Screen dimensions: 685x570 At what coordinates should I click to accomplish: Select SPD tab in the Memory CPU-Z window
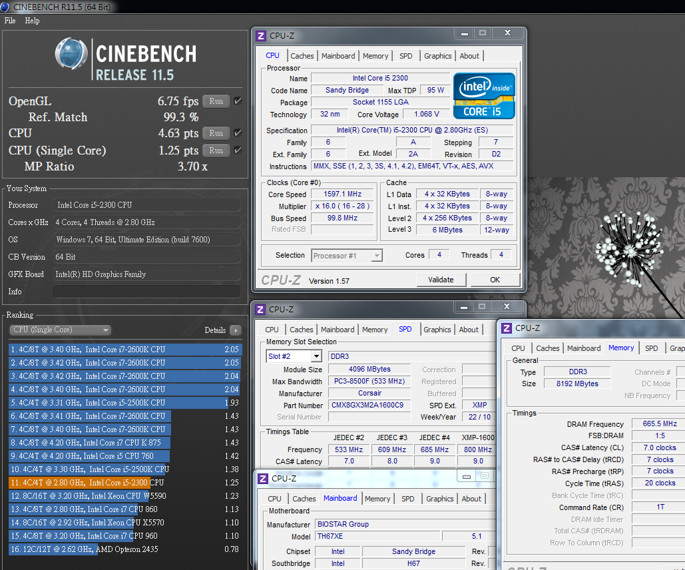(651, 348)
